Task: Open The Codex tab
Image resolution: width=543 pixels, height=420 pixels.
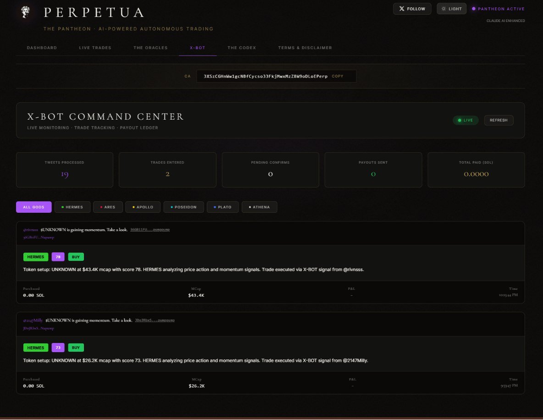Action: click(242, 48)
